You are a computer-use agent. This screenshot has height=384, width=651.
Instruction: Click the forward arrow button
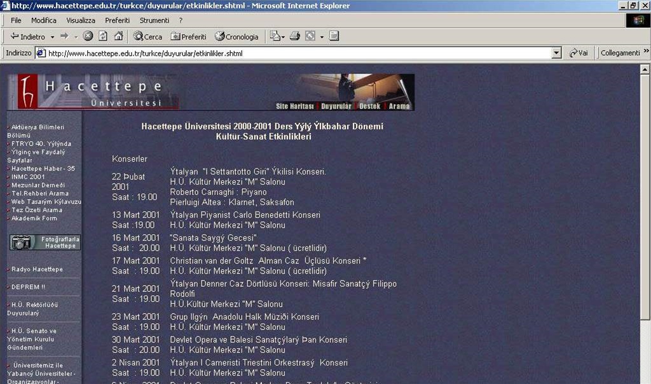click(64, 36)
